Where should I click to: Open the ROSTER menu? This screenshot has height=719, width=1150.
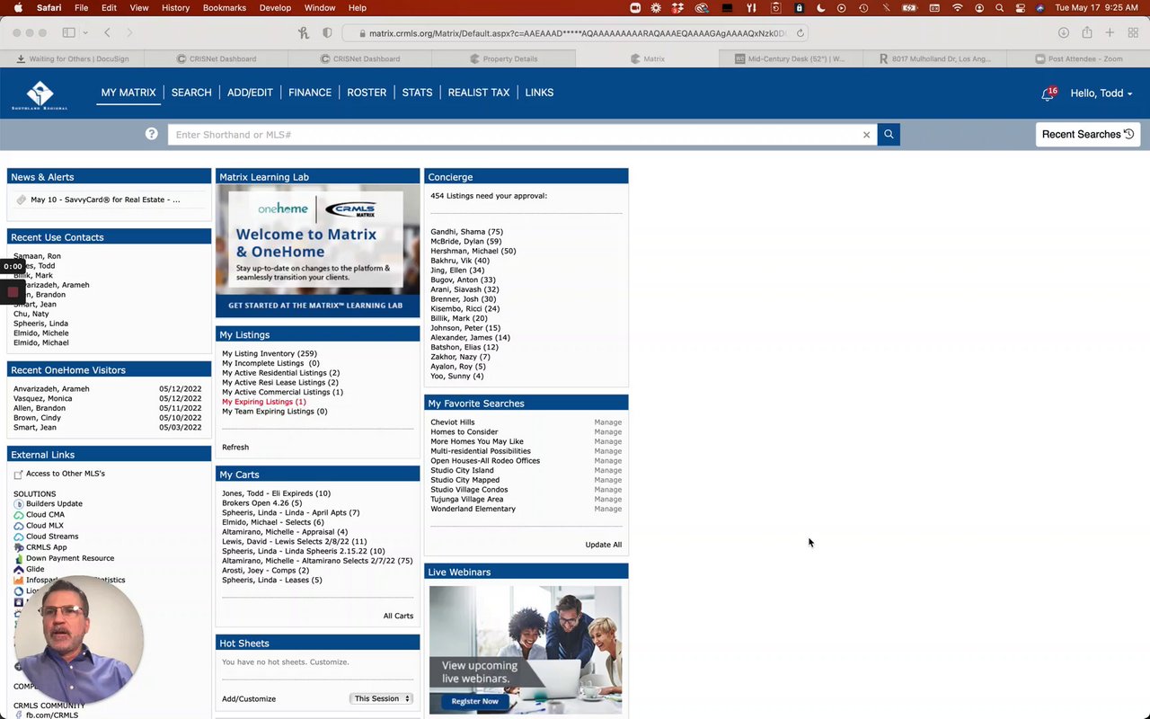[367, 93]
